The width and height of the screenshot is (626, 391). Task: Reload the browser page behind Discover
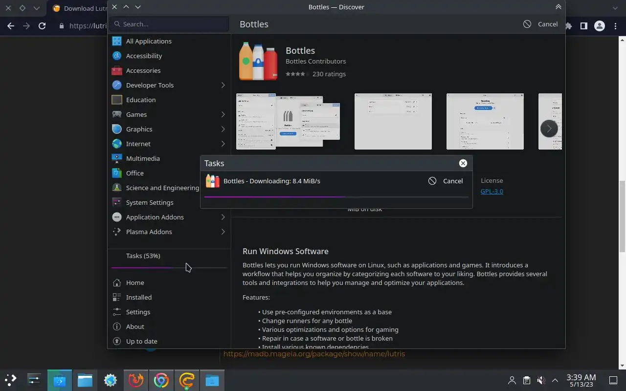point(42,26)
